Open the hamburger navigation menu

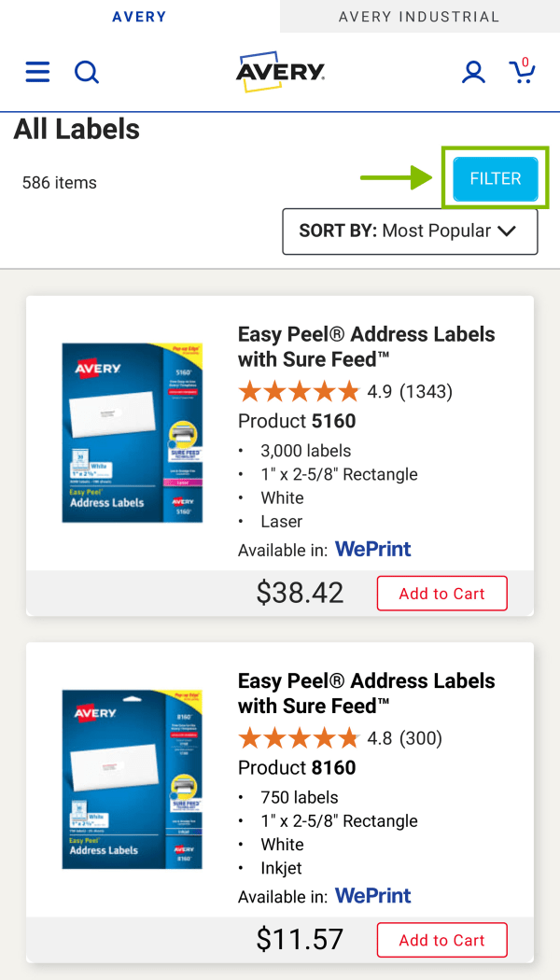pos(37,72)
